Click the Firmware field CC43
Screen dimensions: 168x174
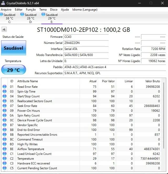86,37
